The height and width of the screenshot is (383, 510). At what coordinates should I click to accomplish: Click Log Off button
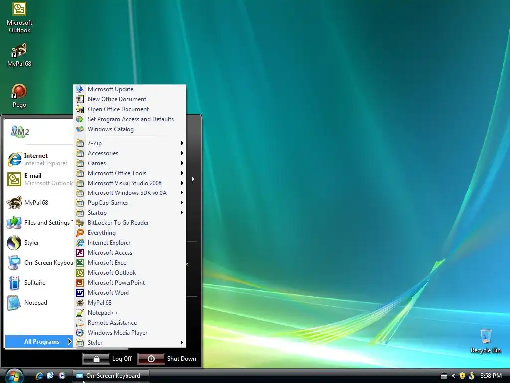click(x=96, y=359)
